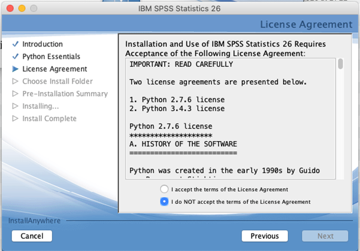Select the License Agreement step label in sidebar
The image size is (360, 251).
click(55, 69)
